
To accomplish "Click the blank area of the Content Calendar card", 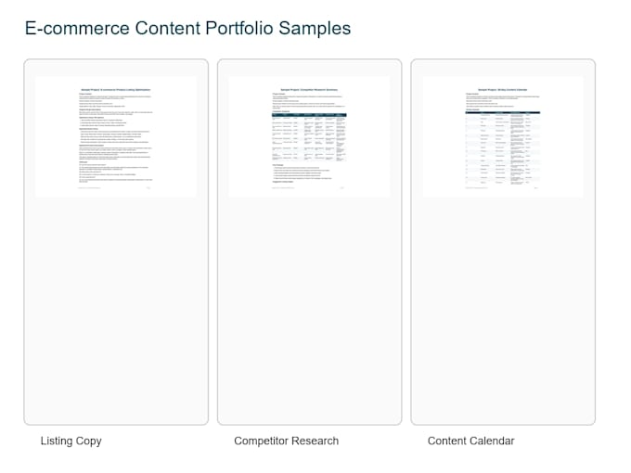I will pos(503,310).
